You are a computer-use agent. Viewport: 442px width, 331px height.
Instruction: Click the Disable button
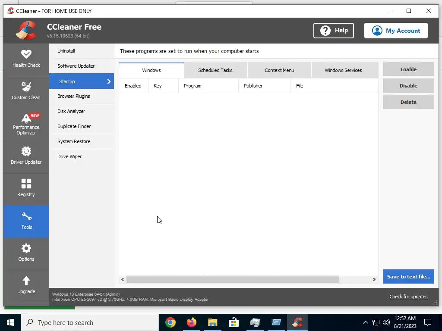coord(408,86)
